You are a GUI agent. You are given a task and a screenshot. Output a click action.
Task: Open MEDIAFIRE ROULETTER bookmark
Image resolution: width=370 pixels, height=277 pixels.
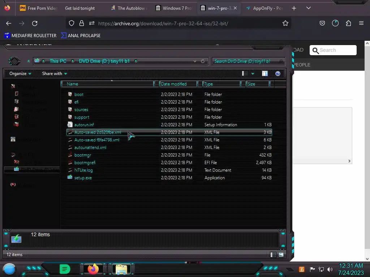(30, 36)
